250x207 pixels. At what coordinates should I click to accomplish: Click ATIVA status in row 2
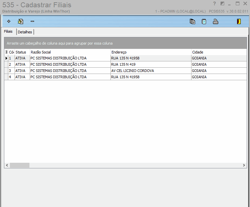pyautogui.click(x=22, y=64)
